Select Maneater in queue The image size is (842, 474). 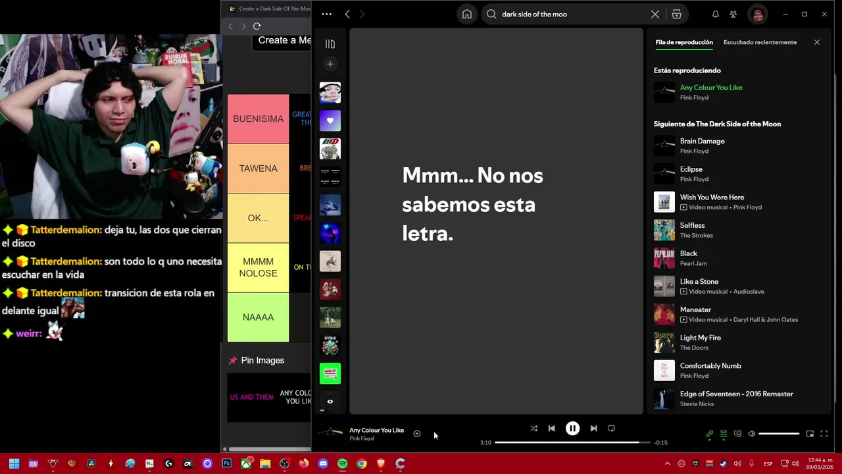(737, 314)
